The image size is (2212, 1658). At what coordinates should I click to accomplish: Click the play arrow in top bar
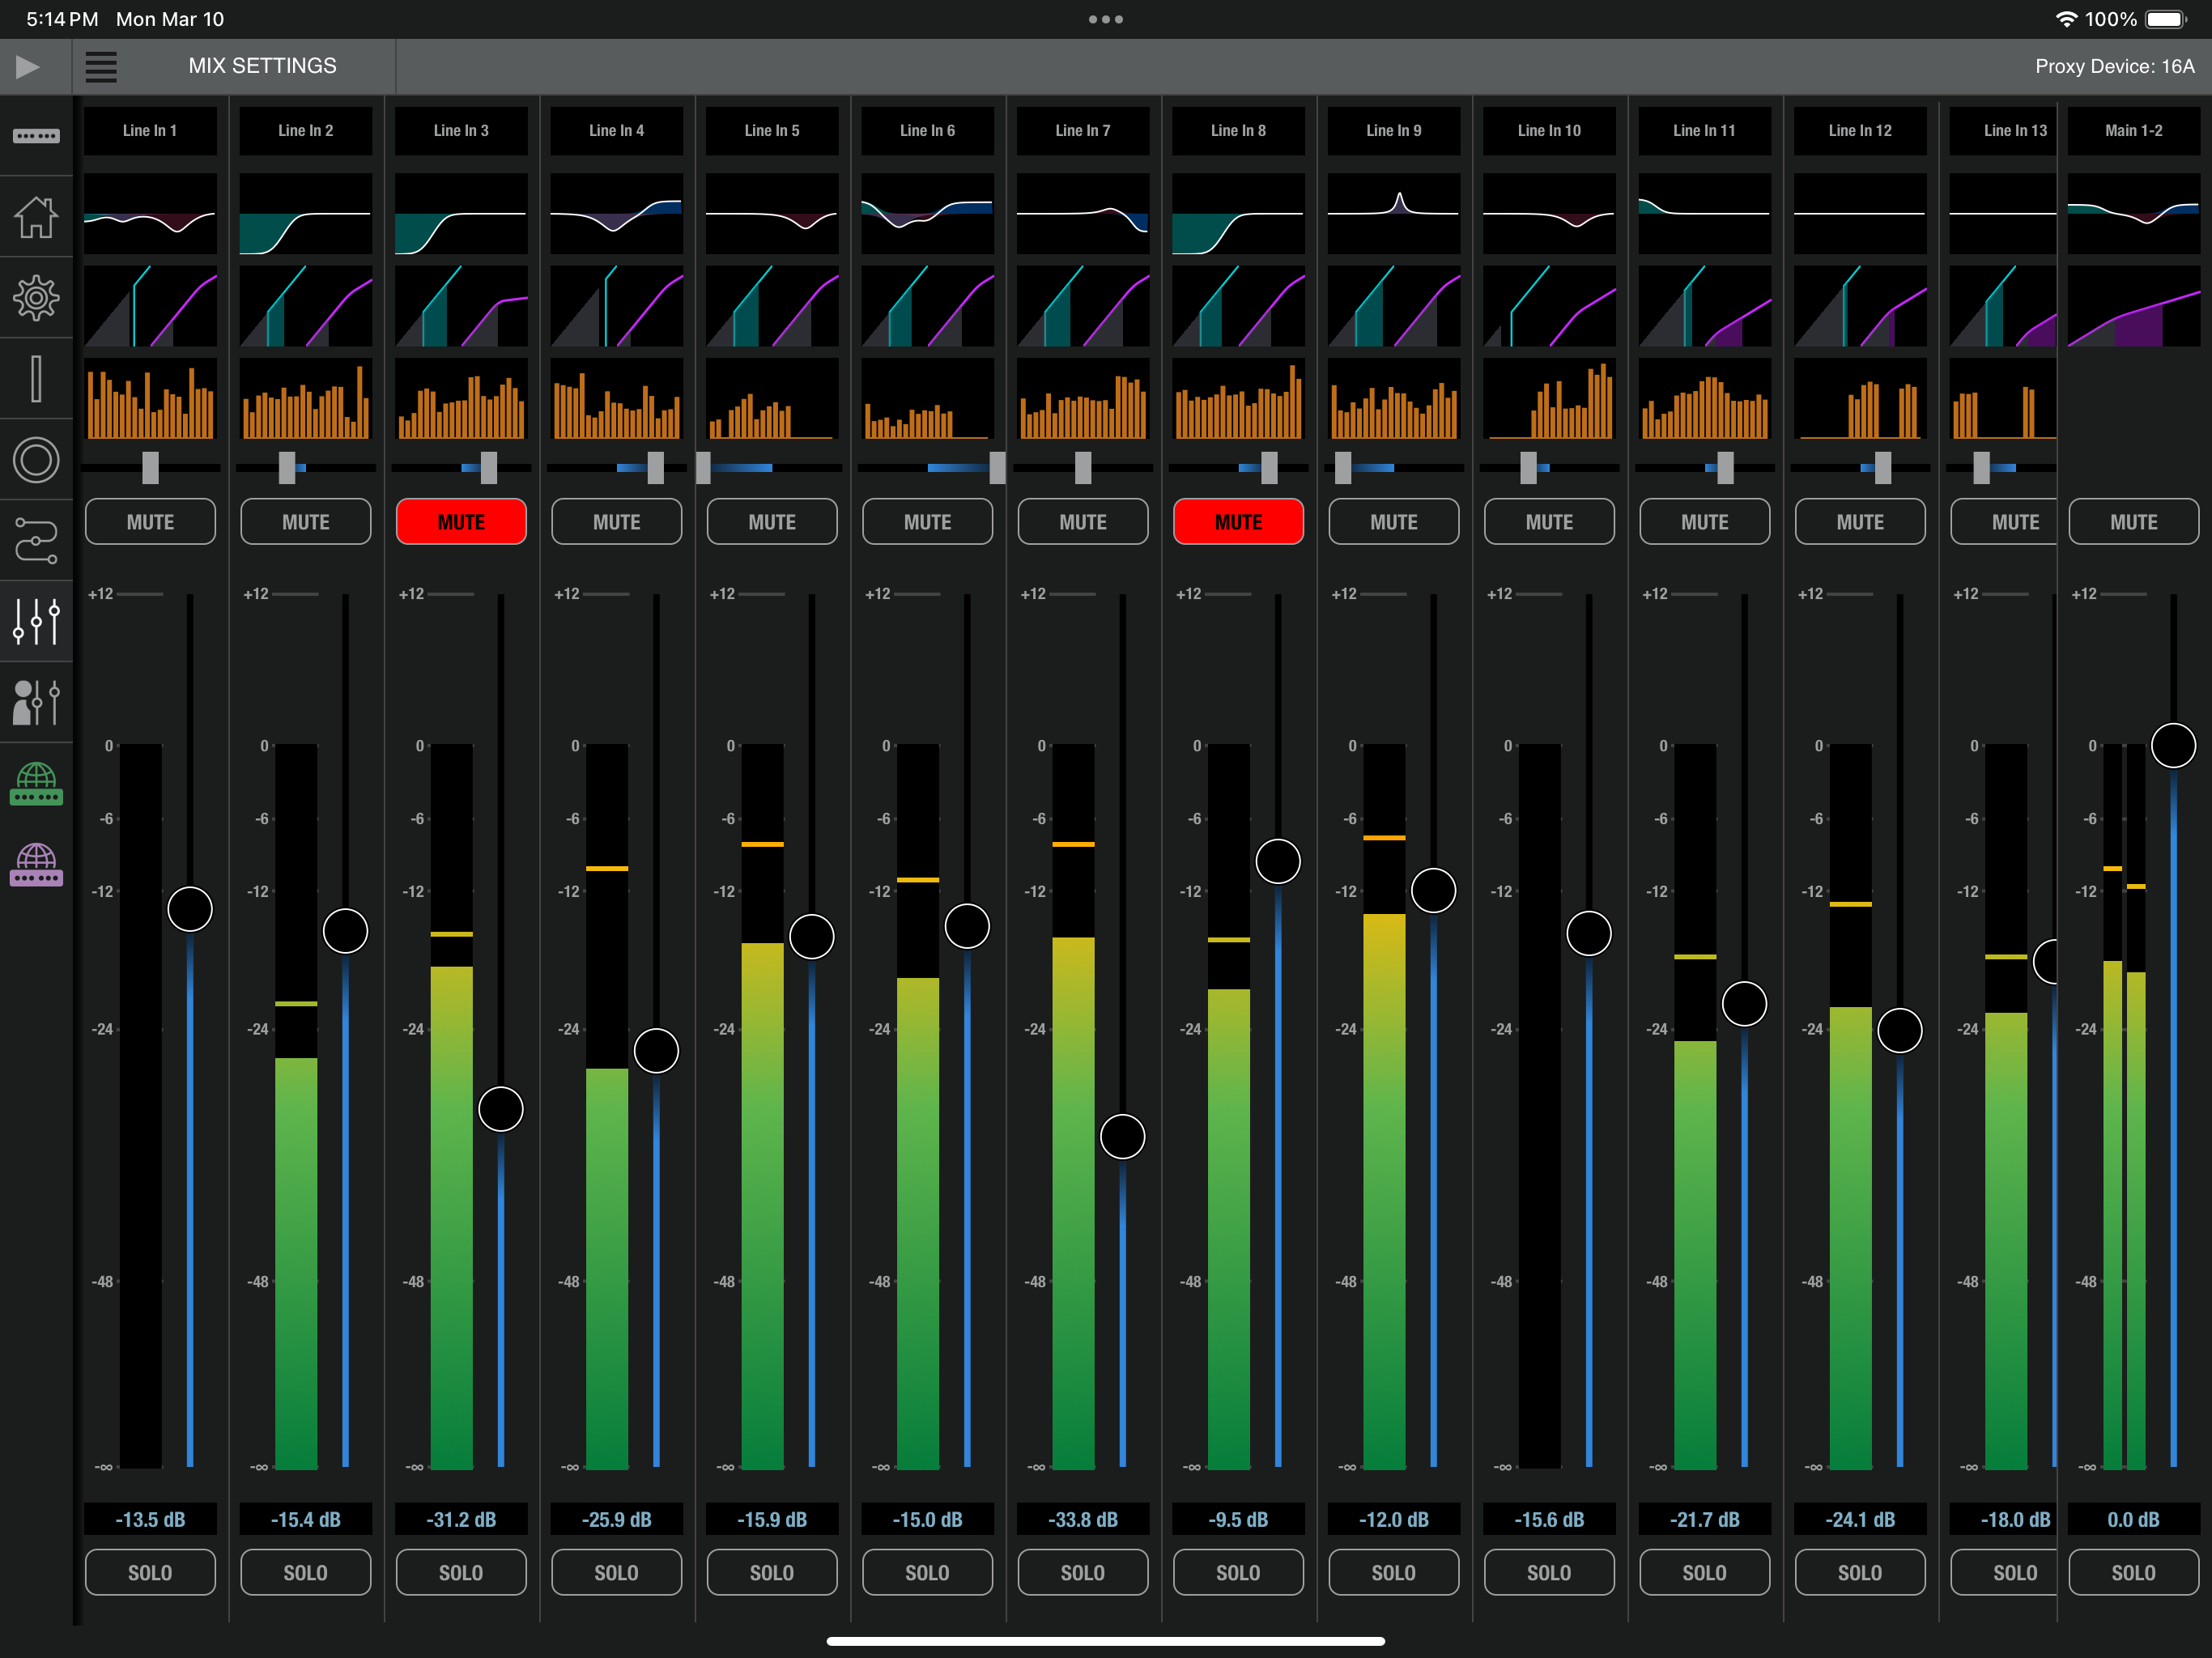tap(28, 67)
